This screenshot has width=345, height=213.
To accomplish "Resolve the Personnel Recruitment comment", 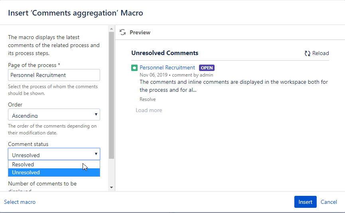I will (148, 99).
